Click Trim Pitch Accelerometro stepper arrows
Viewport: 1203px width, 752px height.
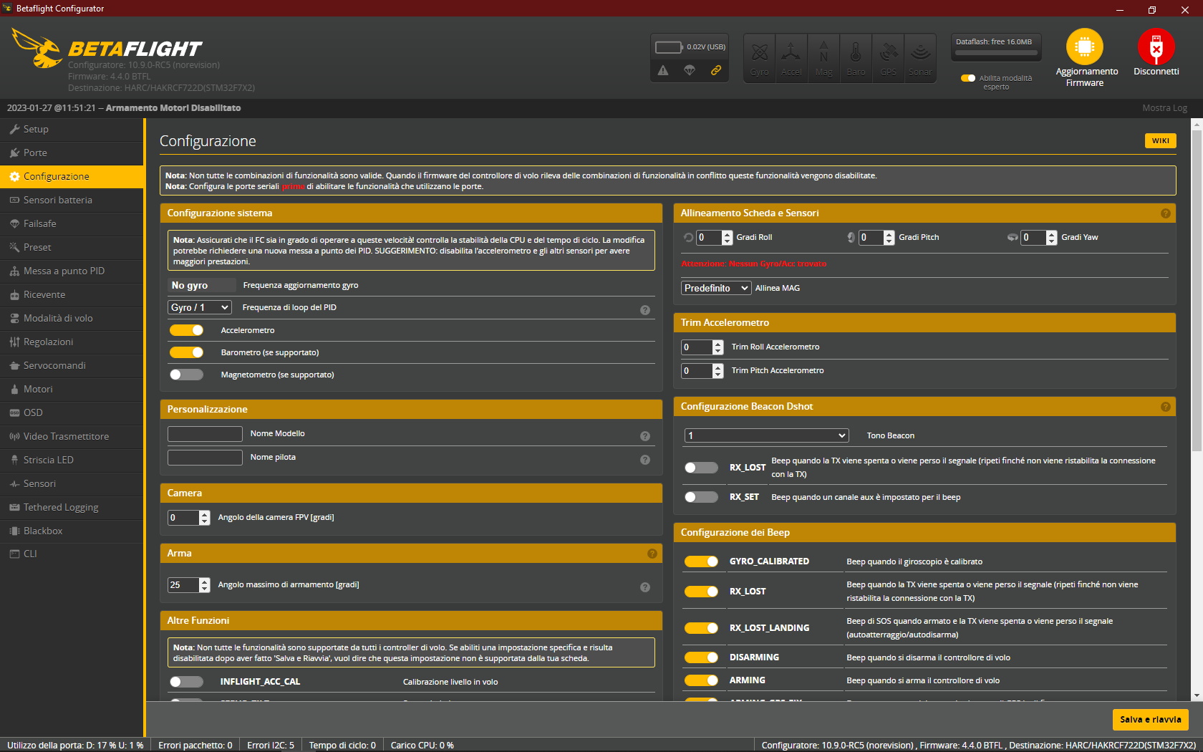[718, 371]
